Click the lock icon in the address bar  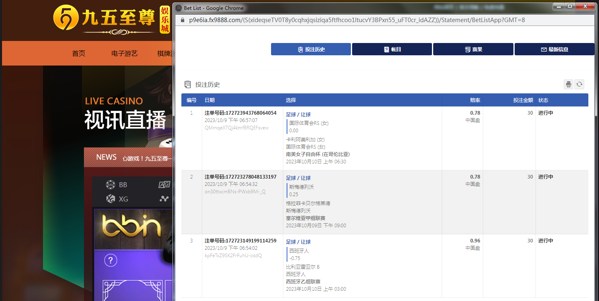(x=182, y=20)
